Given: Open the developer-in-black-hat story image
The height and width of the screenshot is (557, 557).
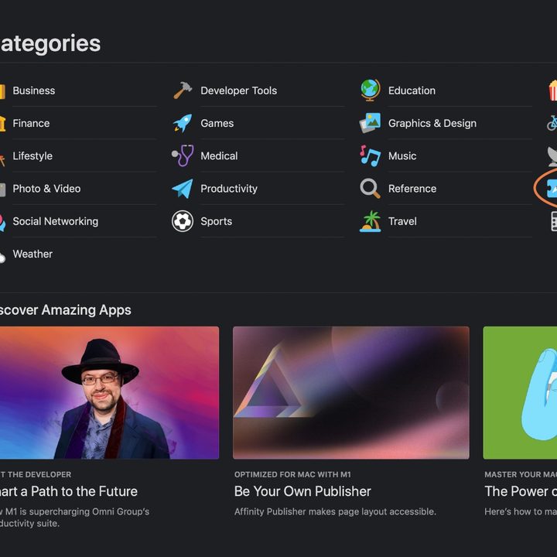Looking at the screenshot, I should coord(109,392).
